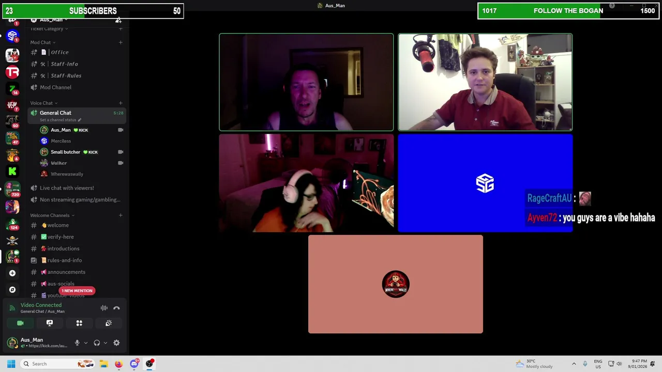Click the connection signal strength icon
The image size is (662, 372).
point(12,308)
